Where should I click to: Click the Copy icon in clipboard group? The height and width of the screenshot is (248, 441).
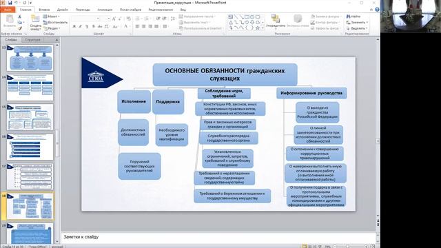pyautogui.click(x=20, y=23)
